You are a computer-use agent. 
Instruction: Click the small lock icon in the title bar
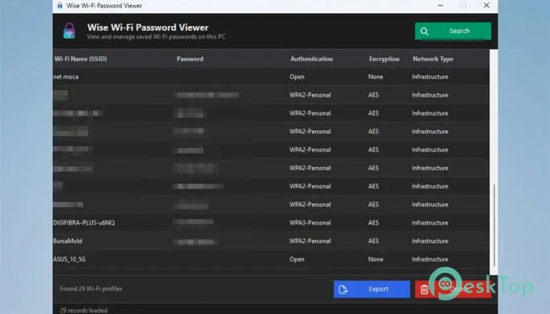pos(60,5)
